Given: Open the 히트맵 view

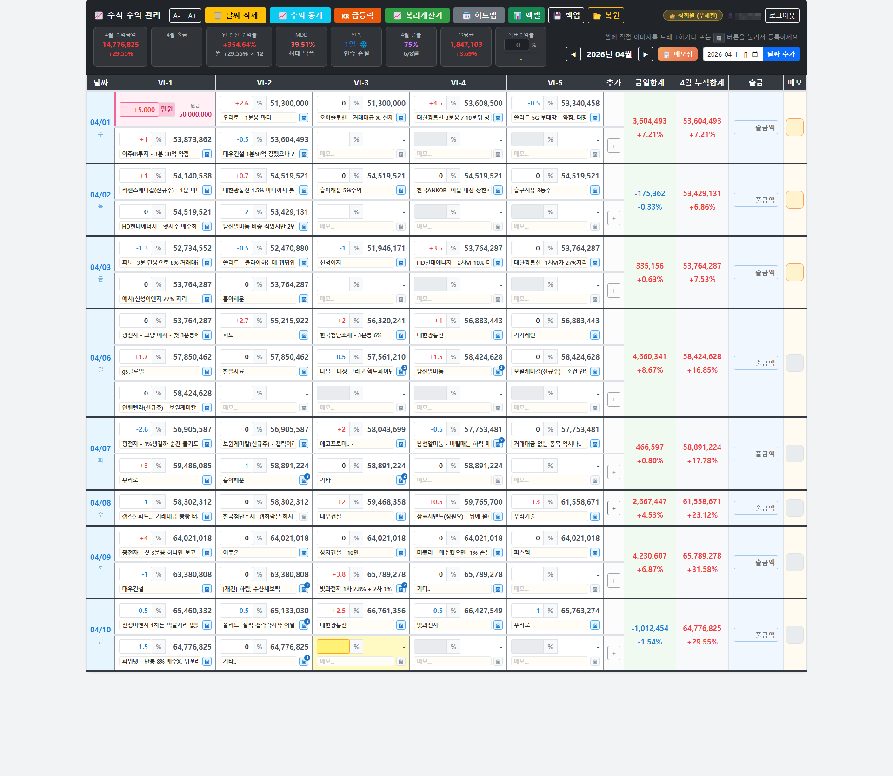Looking at the screenshot, I should coord(479,15).
